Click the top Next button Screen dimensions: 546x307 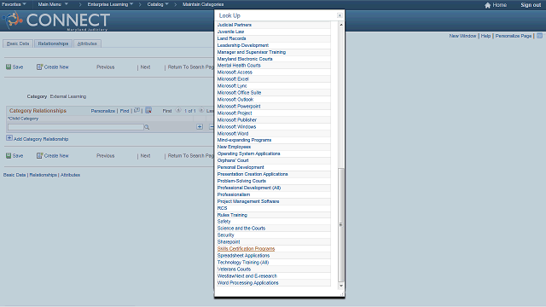point(145,67)
